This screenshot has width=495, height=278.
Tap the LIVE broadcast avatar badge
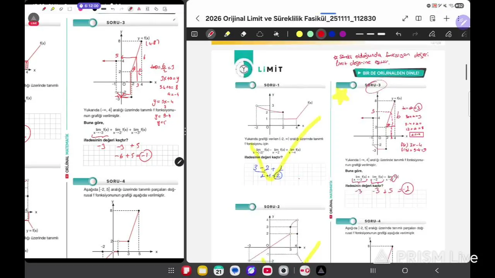point(34,19)
